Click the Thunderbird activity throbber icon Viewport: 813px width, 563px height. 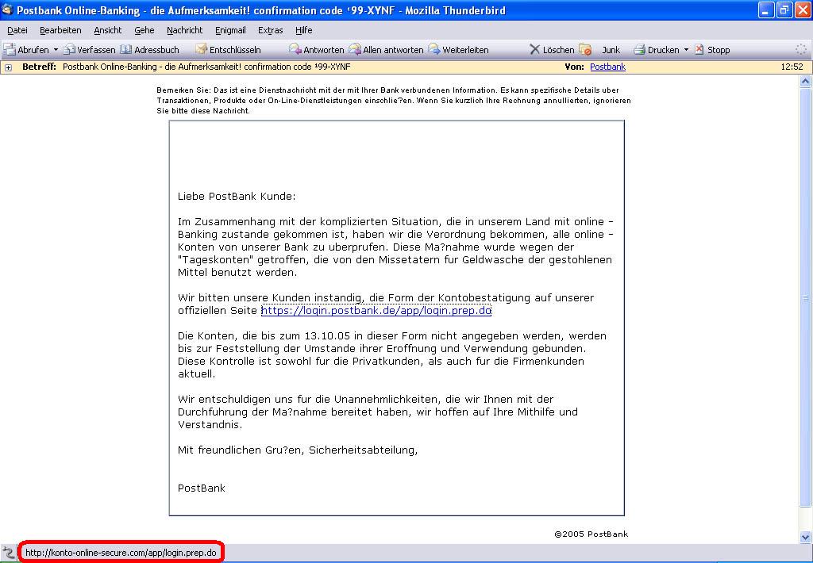click(x=801, y=50)
